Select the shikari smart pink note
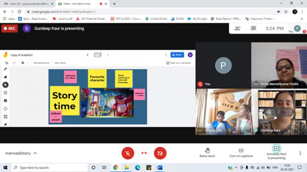The width and height of the screenshot is (307, 172). pos(56,117)
